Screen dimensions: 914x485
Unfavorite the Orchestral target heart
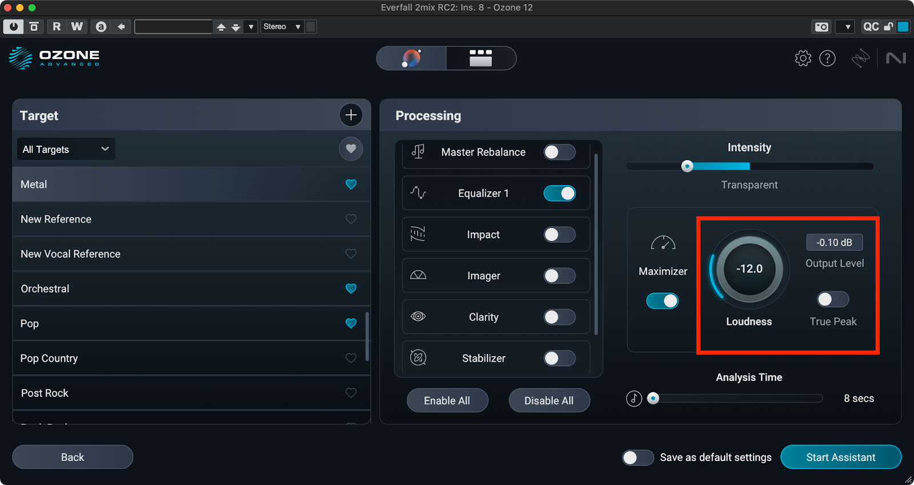click(x=351, y=289)
